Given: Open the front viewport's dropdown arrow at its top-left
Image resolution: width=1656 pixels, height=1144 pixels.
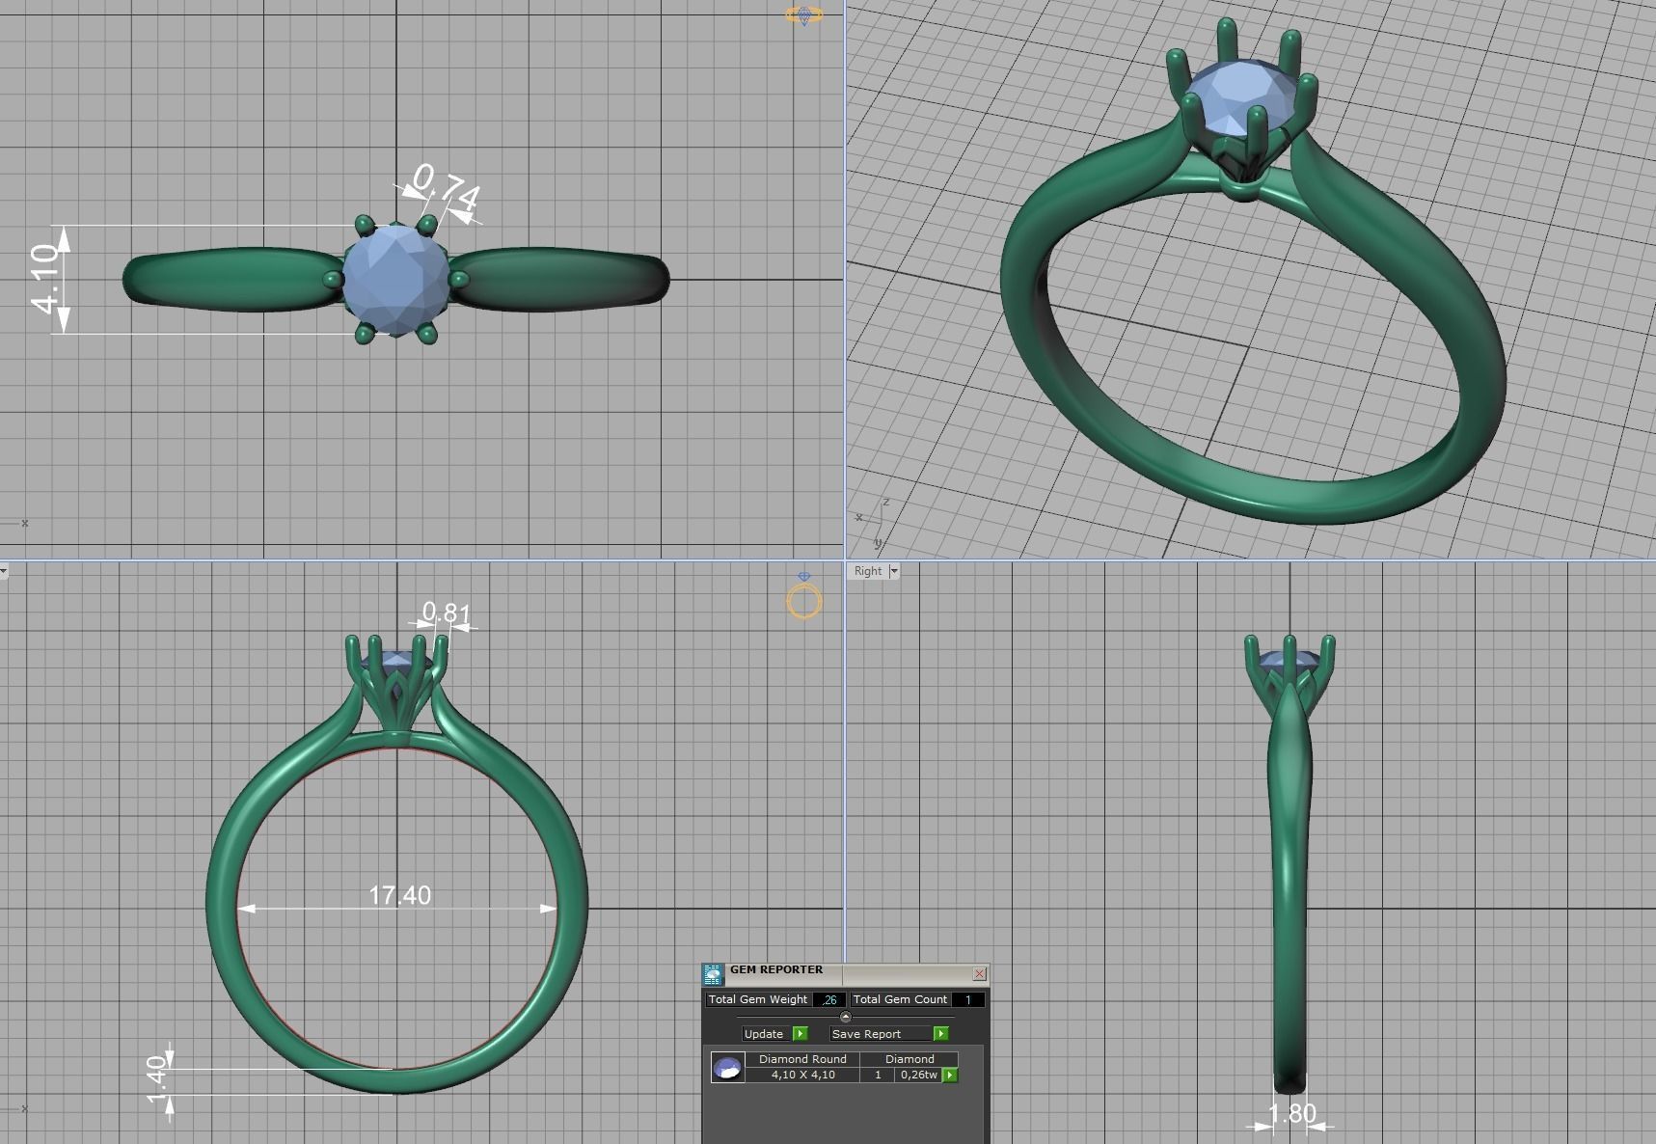Looking at the screenshot, I should (x=3, y=571).
